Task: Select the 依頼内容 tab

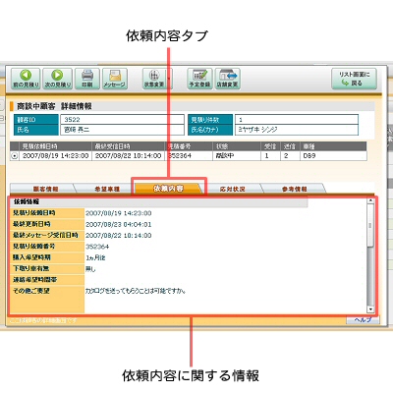Action: 168,189
